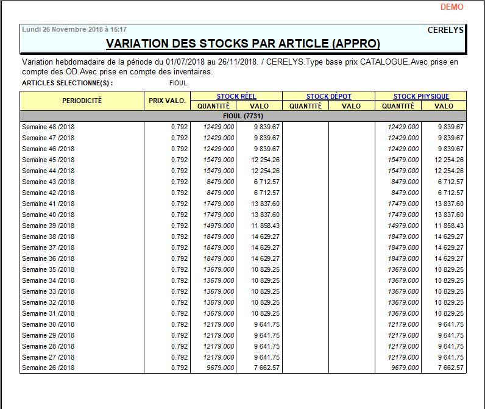Open the STOCK PHYSIQUE header link
485x409 pixels.
pyautogui.click(x=420, y=96)
